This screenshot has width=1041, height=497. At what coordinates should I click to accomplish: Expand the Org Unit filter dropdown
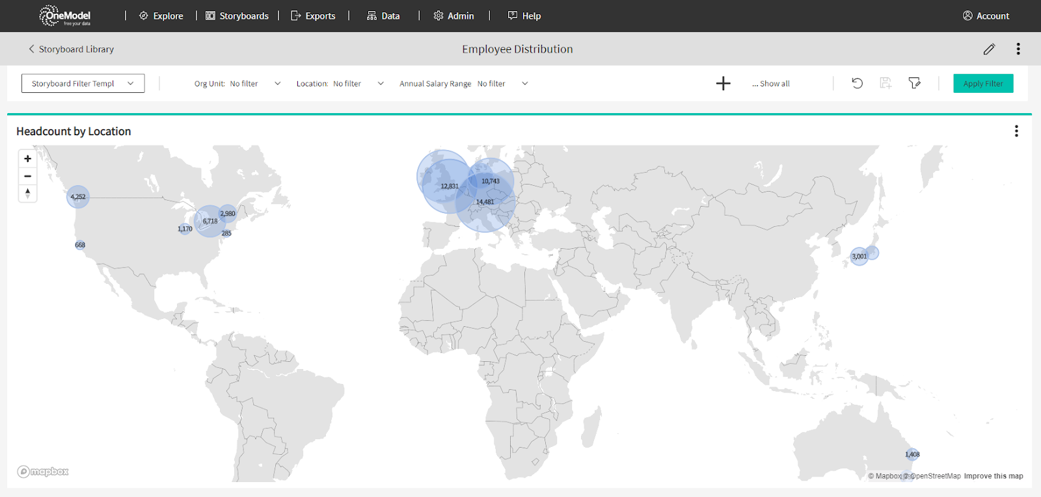[278, 84]
